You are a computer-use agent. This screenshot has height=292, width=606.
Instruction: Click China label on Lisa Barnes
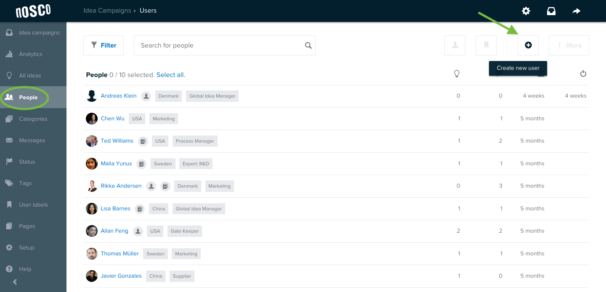[159, 209]
